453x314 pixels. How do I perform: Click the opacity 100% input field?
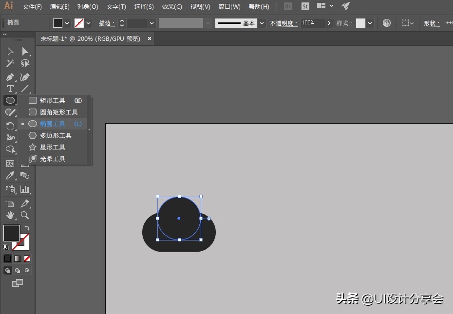pyautogui.click(x=312, y=23)
